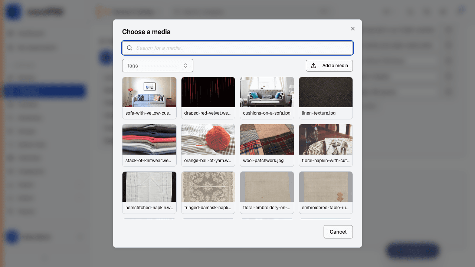Click the draped-red-velvet.we... file name
This screenshot has height=267, width=475.
tap(208, 113)
